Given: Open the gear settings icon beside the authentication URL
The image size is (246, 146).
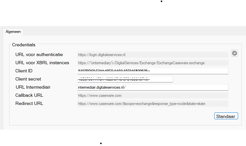Looking at the screenshot, I should coord(235,53).
